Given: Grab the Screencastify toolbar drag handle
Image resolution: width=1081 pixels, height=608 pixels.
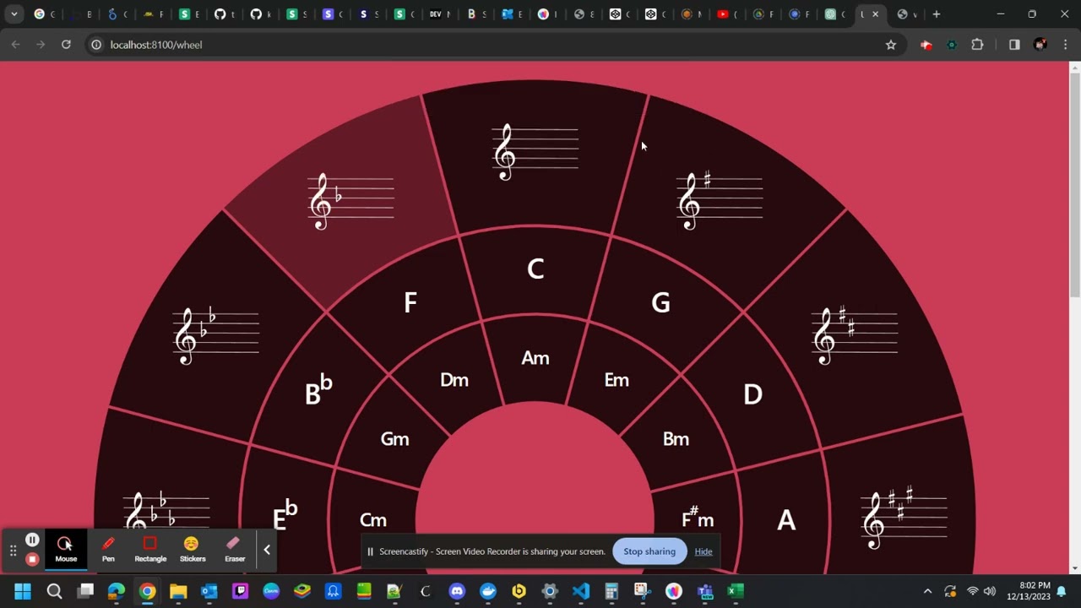Looking at the screenshot, I should [13, 551].
